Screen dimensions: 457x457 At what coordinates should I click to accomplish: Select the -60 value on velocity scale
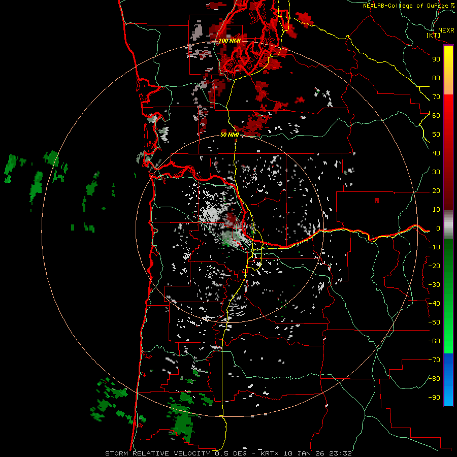[434, 341]
